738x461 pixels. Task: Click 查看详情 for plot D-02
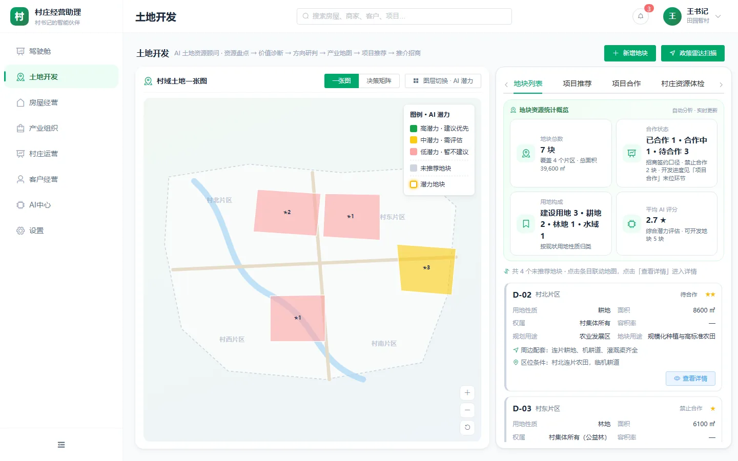(690, 379)
